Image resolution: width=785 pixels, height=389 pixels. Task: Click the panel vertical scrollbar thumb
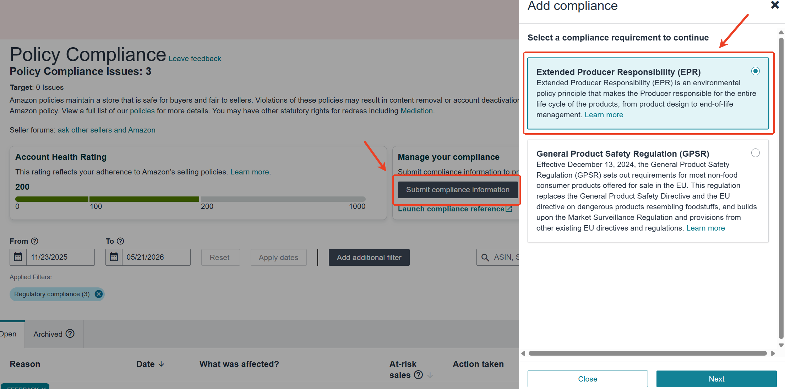(x=781, y=188)
